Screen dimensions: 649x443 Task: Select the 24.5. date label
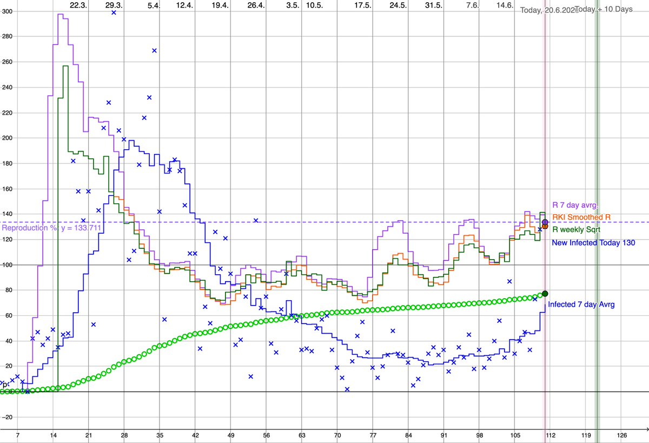[398, 5]
